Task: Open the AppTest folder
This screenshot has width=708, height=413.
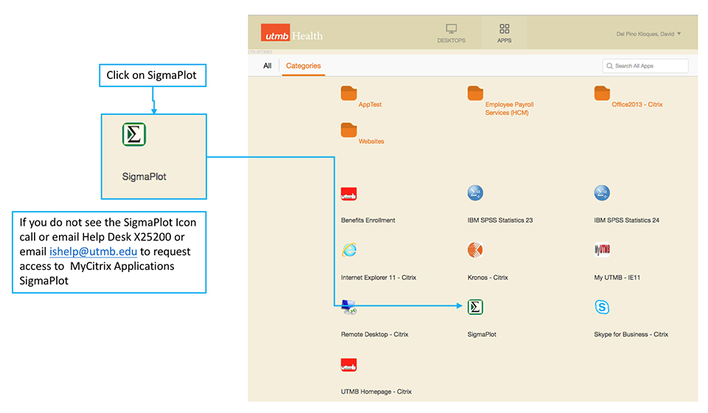Action: coord(349,94)
